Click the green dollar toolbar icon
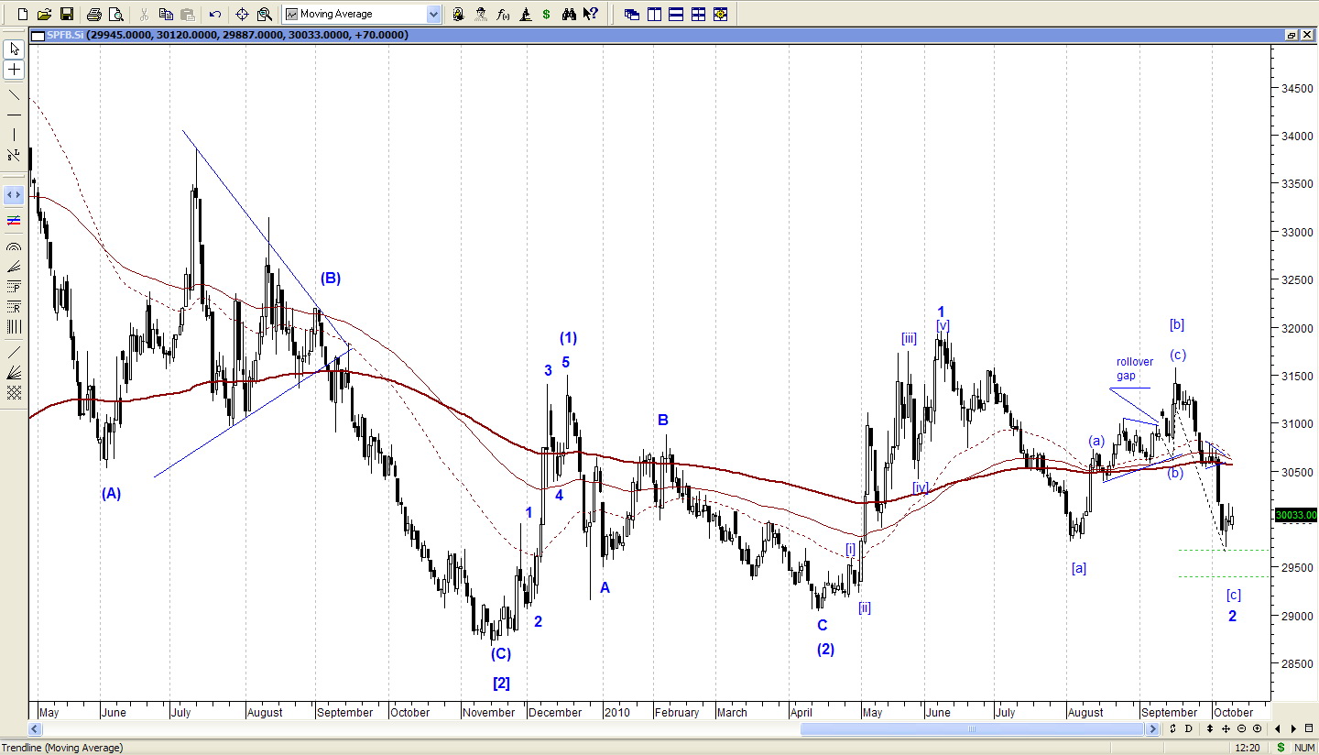The image size is (1319, 755). (x=547, y=14)
